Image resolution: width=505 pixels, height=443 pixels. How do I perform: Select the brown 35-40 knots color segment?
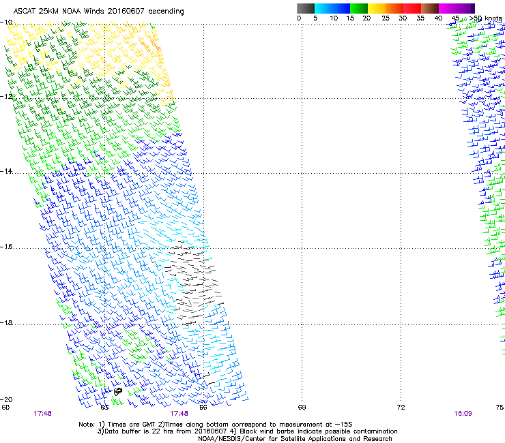(x=430, y=8)
